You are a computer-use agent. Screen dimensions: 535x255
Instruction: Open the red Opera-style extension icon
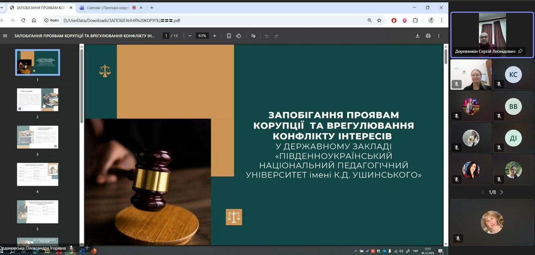click(x=394, y=20)
